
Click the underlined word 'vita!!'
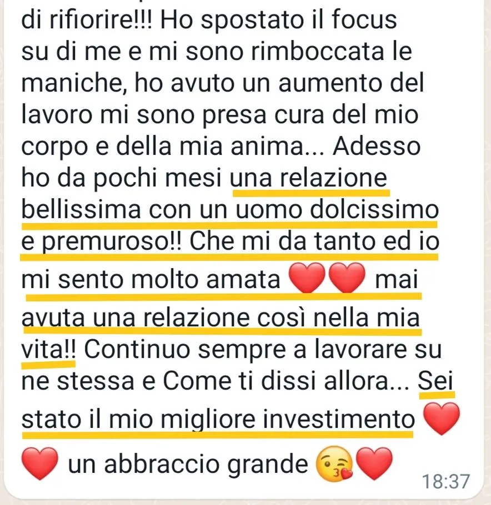[x=49, y=350]
